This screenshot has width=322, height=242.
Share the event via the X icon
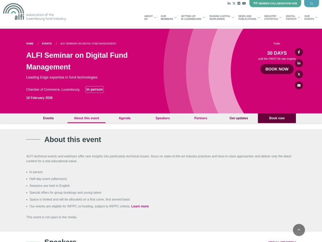[299, 74]
